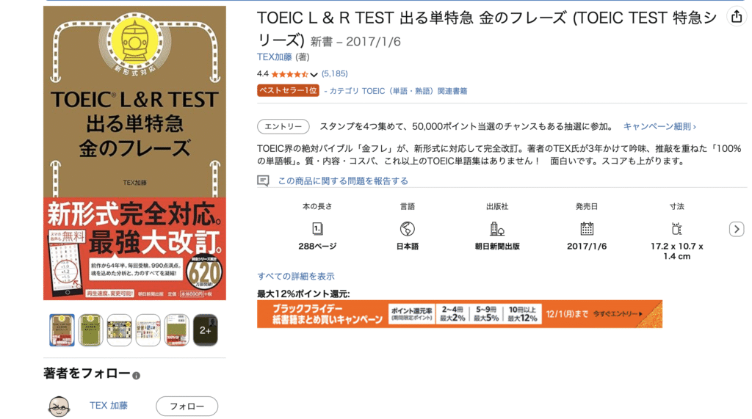The height and width of the screenshot is (419, 752).
Task: Show next product details with right chevron
Action: pyautogui.click(x=737, y=229)
